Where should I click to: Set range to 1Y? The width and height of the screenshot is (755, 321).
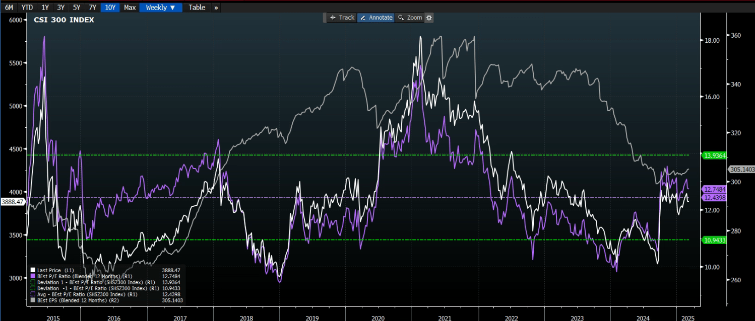coord(45,8)
